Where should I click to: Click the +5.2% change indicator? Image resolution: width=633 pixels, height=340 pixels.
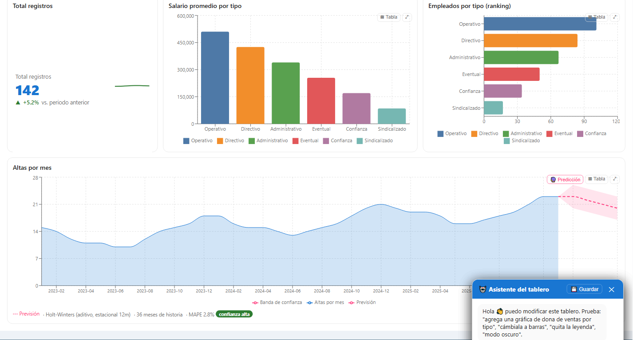pos(27,103)
